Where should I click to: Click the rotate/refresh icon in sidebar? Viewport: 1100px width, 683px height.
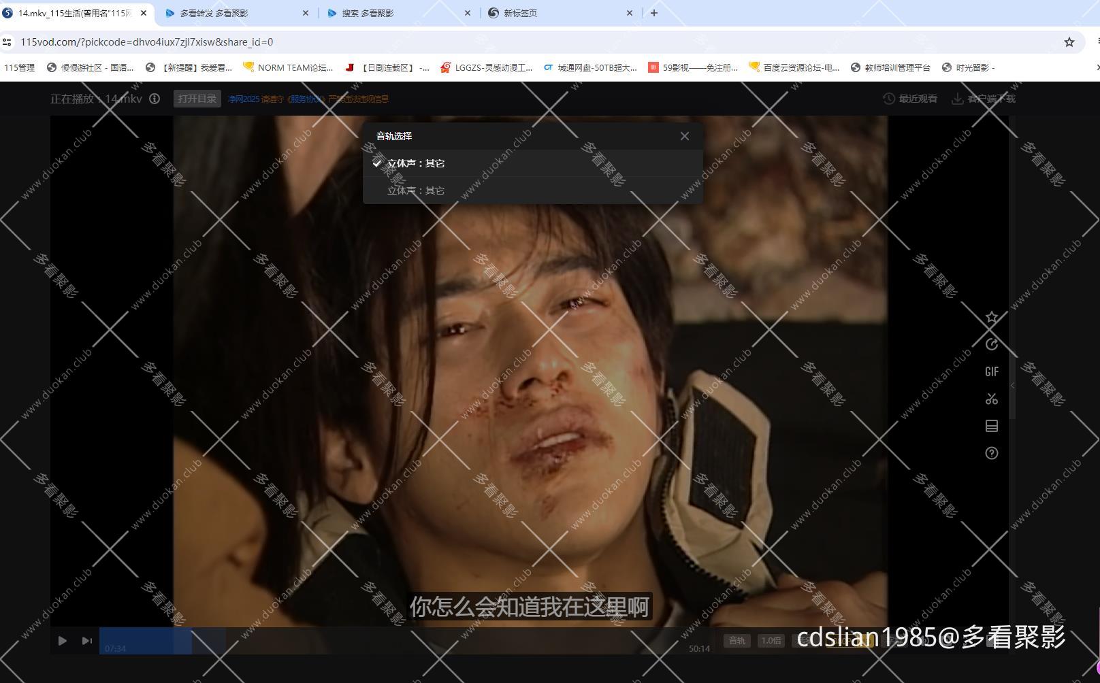click(x=992, y=344)
